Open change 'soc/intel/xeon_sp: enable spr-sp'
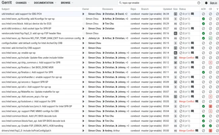Viewport: 219px width, 135px height. 19,53
